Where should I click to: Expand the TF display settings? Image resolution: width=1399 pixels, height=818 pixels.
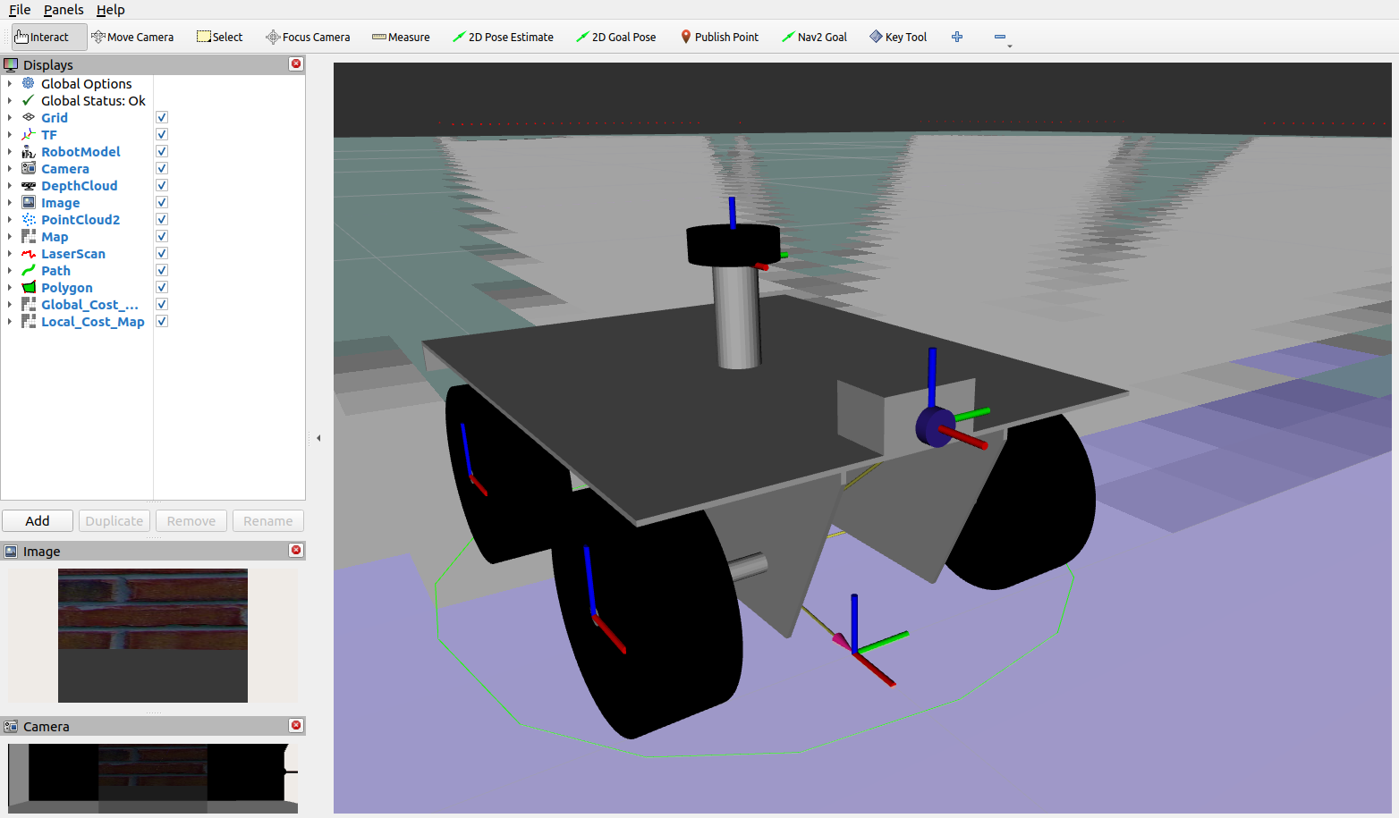(x=9, y=134)
